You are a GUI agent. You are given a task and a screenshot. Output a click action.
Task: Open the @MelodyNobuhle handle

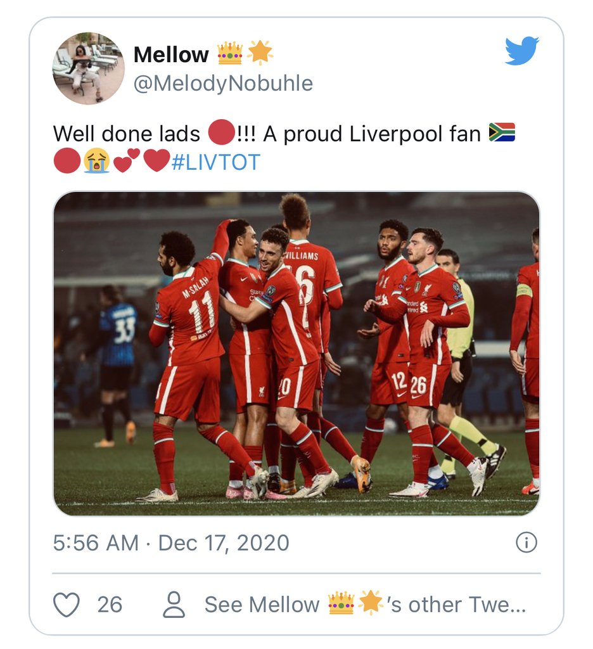[x=223, y=83]
